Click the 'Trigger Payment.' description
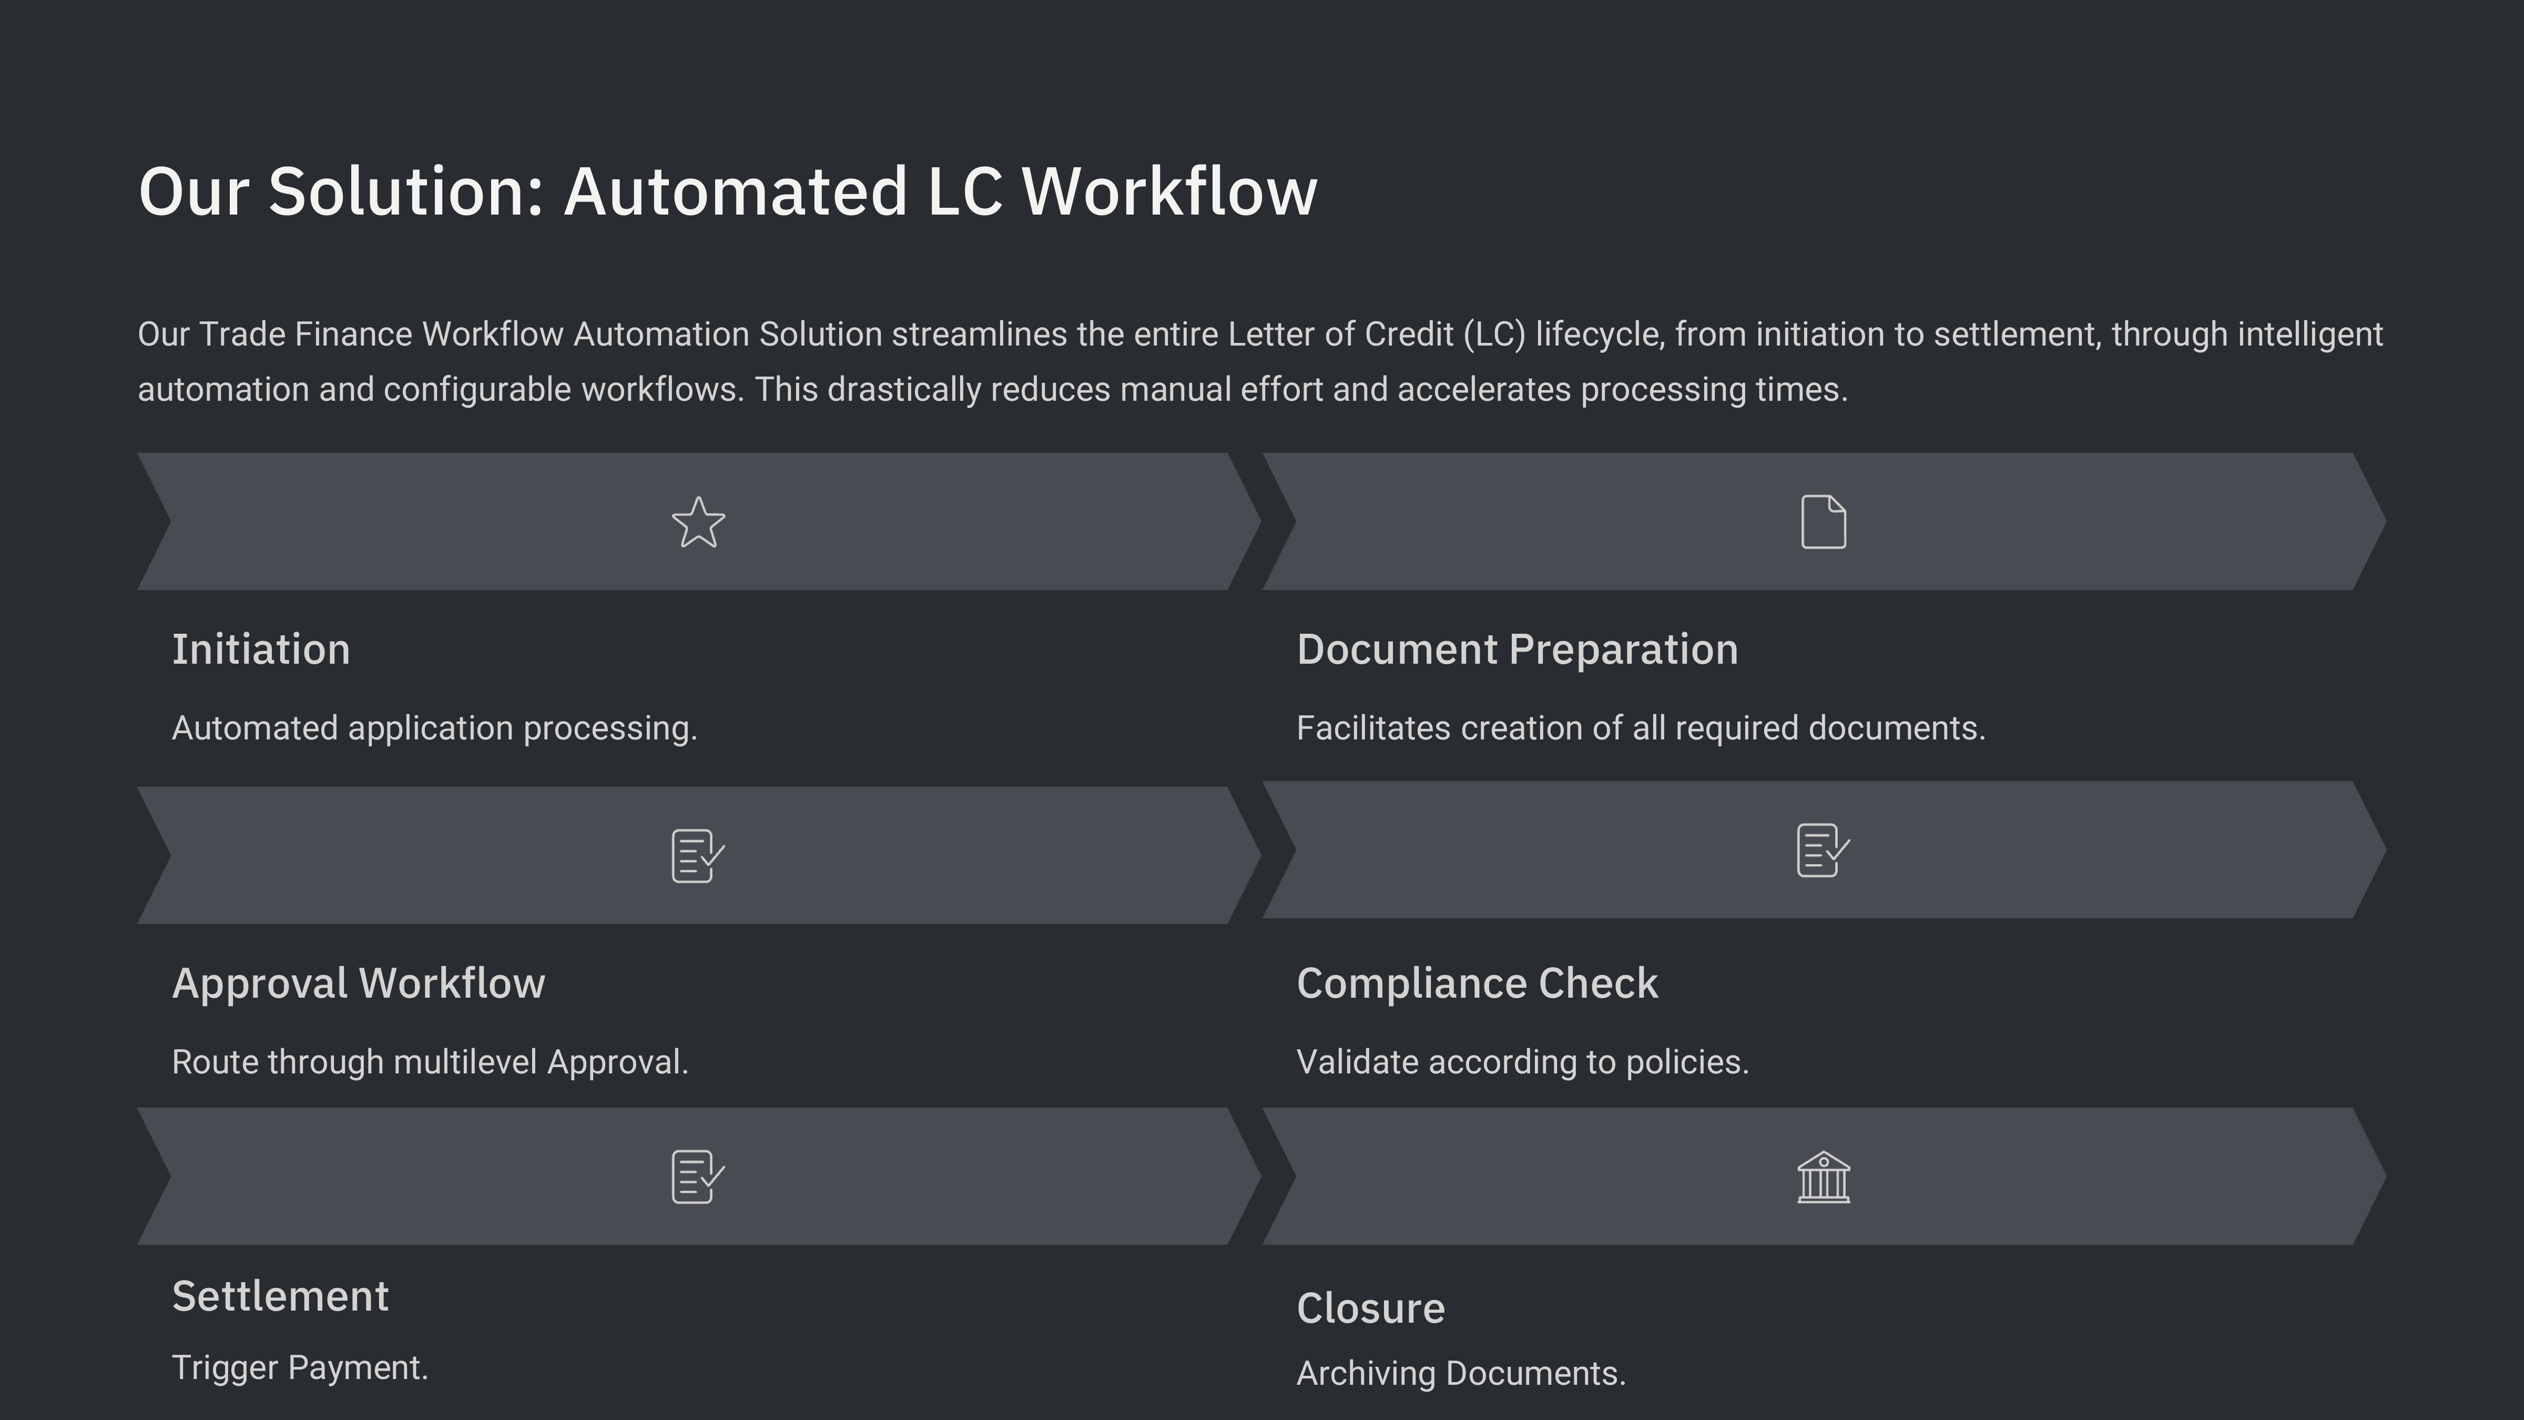2524x1420 pixels. pyautogui.click(x=300, y=1368)
